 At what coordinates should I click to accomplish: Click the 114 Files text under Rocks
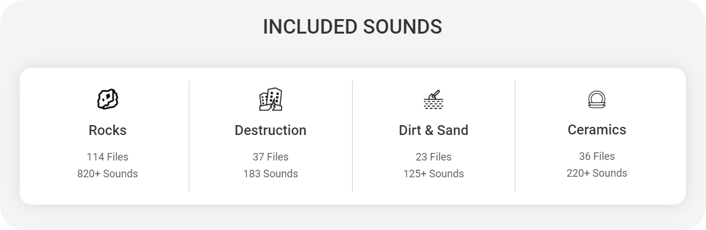pyautogui.click(x=108, y=157)
